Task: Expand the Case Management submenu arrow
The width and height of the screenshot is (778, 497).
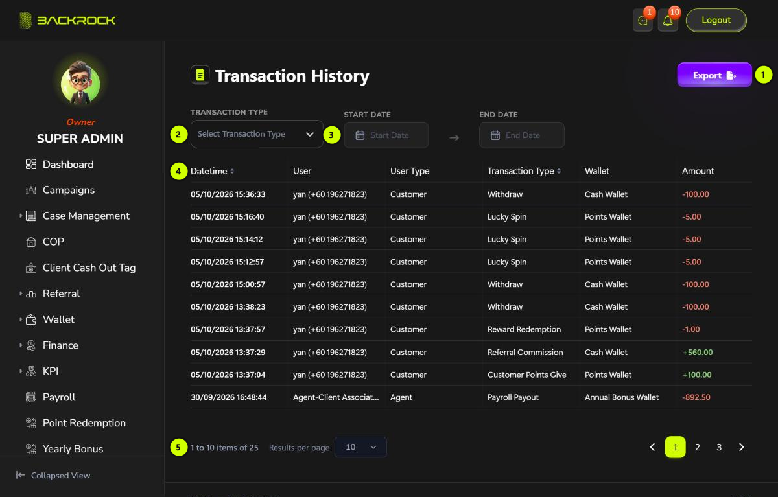Action: point(21,216)
